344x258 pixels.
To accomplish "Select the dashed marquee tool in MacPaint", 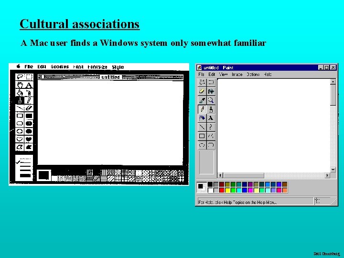I will pyautogui.click(x=29, y=77).
